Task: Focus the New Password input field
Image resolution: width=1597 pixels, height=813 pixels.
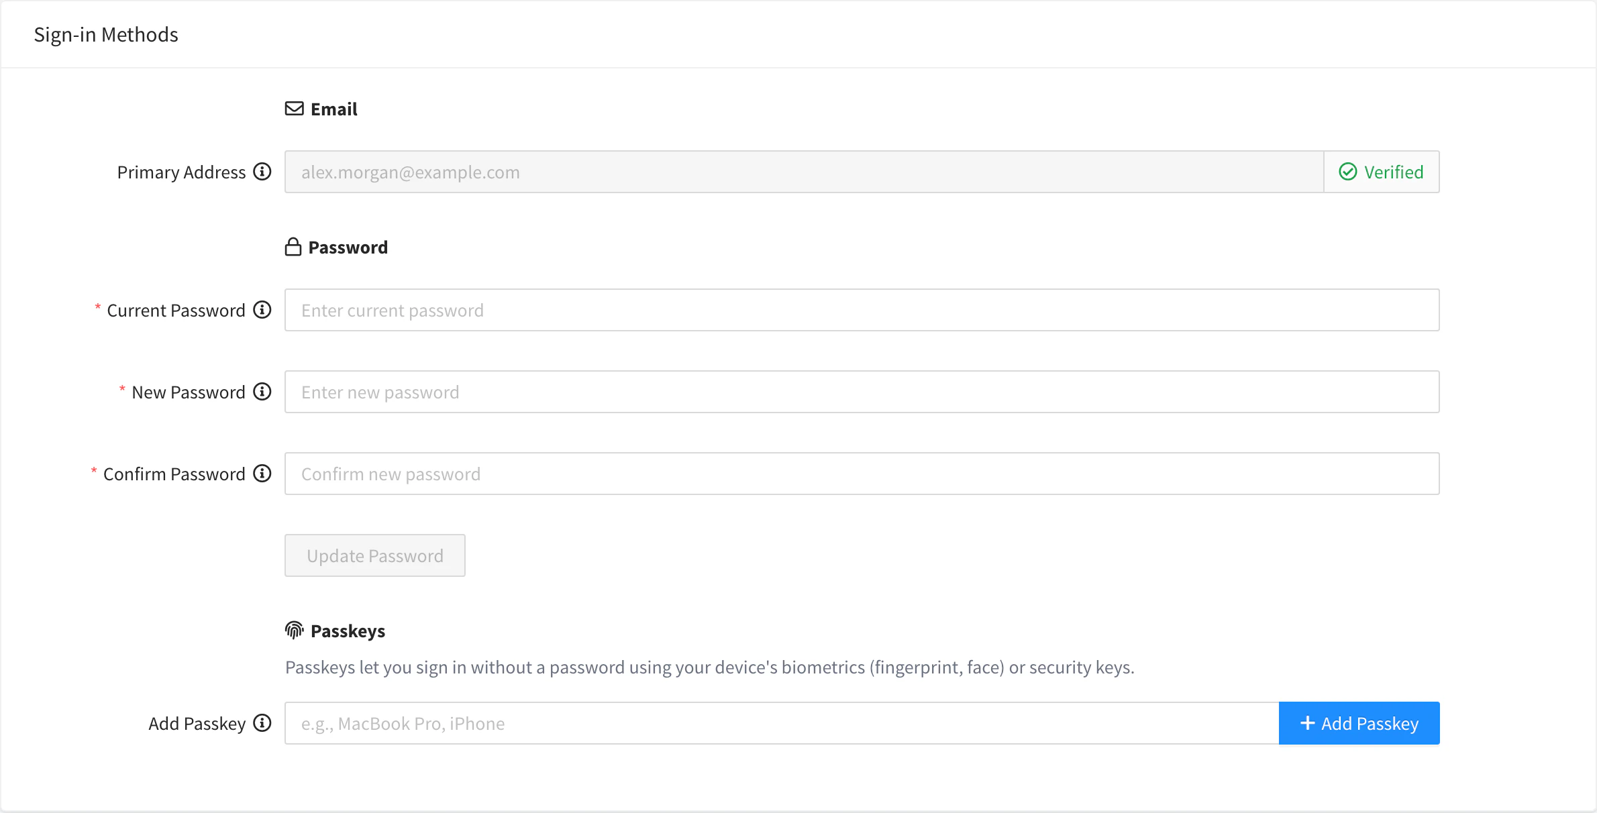Action: [x=862, y=392]
